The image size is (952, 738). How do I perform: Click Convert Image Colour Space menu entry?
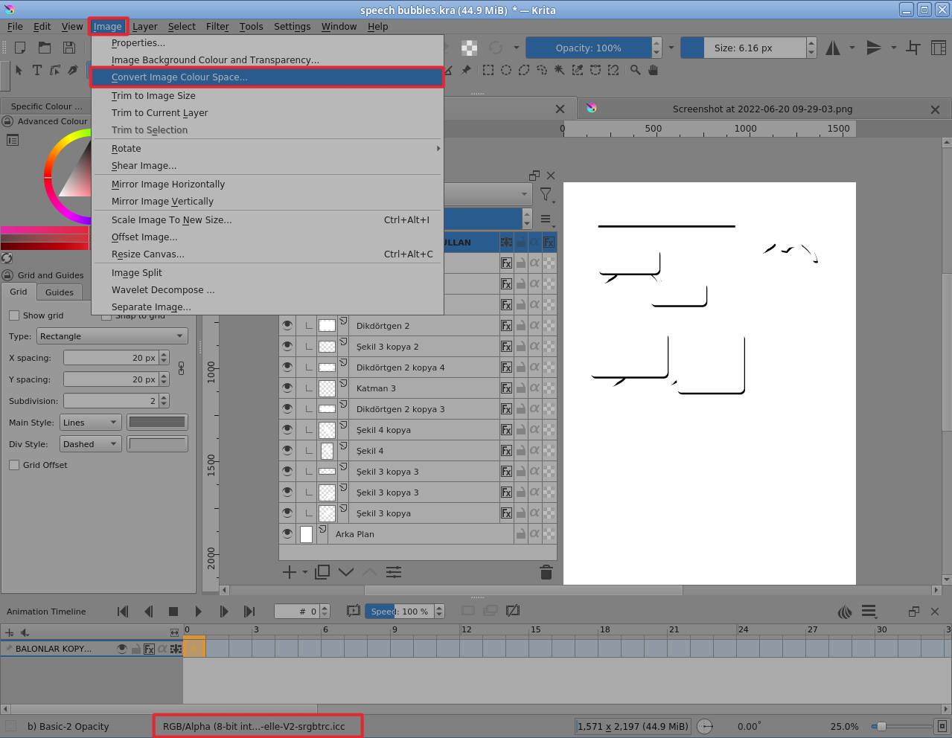pos(179,77)
